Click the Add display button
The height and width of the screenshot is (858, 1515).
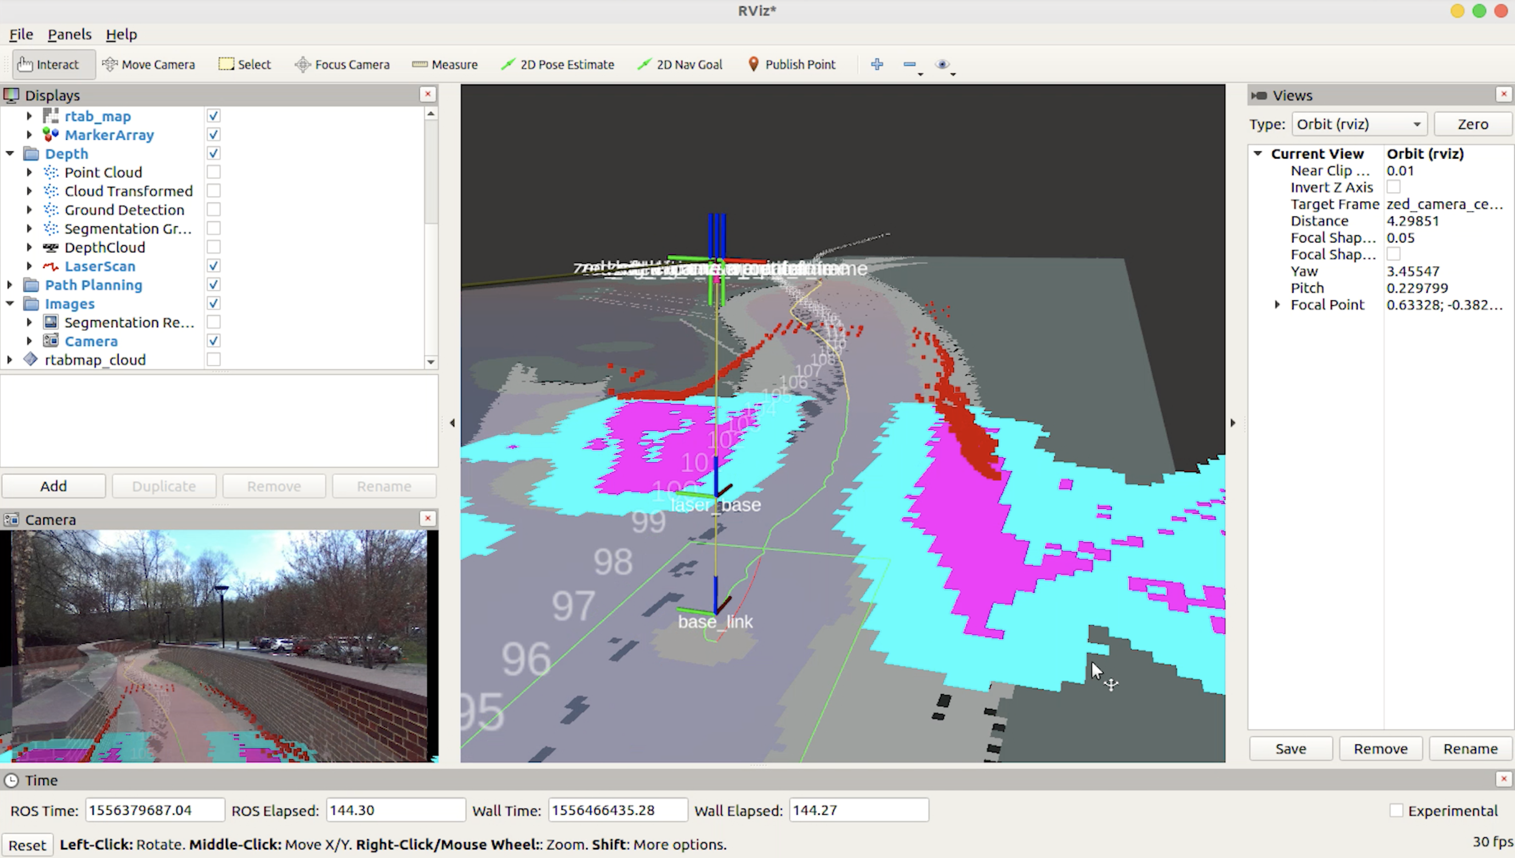[x=54, y=486]
